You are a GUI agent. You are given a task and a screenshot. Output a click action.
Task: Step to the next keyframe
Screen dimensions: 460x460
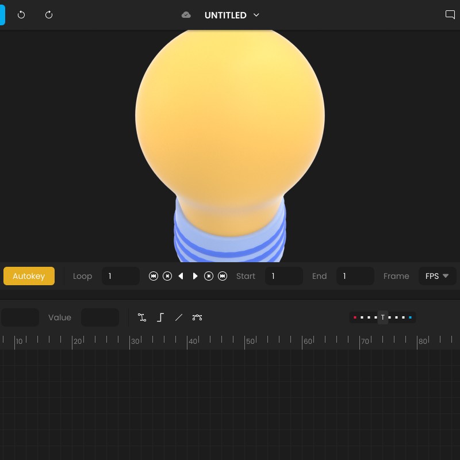[209, 276]
